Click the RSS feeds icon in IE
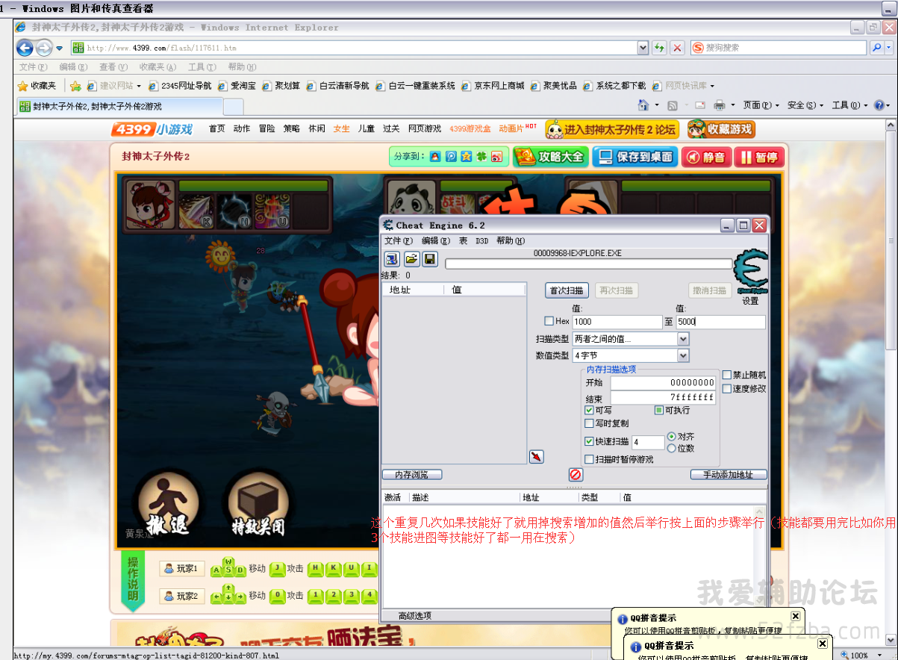This screenshot has height=660, width=898. 672,105
